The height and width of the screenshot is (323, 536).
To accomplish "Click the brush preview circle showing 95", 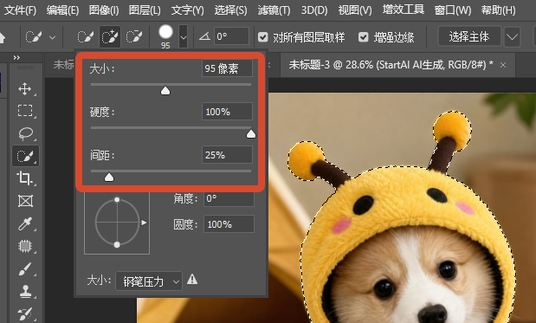I will 165,32.
